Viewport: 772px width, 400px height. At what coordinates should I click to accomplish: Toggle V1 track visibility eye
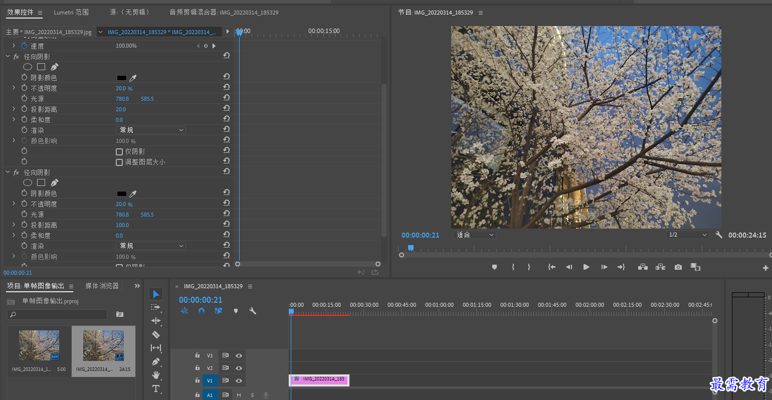pyautogui.click(x=239, y=380)
